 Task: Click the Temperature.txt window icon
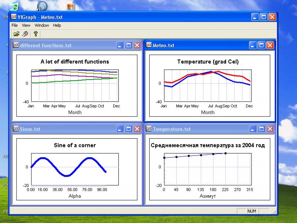[x=148, y=129]
